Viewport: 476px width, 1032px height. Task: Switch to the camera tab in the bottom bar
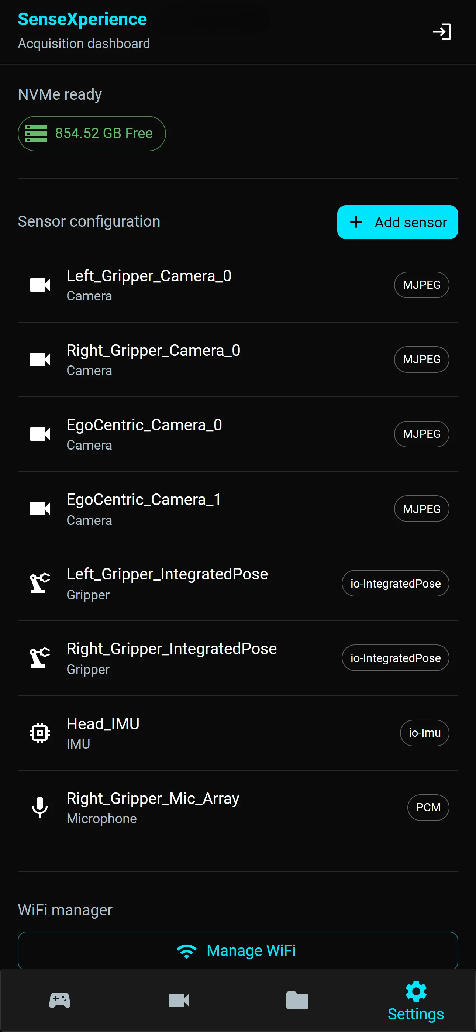(179, 1000)
